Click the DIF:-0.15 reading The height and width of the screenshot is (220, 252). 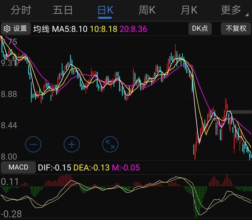[x=54, y=168]
